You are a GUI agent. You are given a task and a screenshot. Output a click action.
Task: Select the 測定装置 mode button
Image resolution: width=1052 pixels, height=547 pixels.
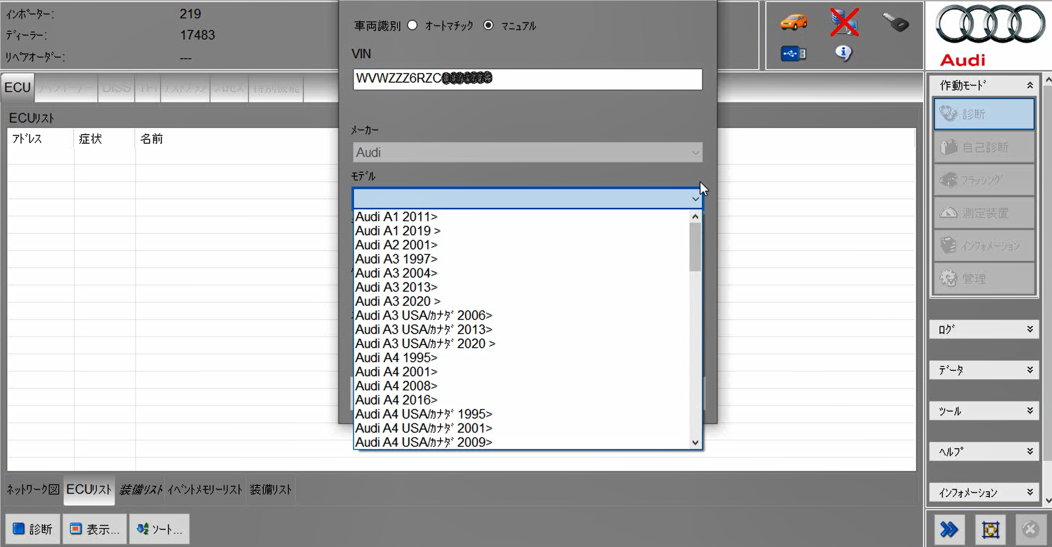(984, 213)
